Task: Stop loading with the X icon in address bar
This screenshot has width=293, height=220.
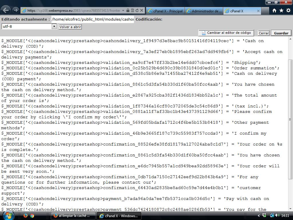Action: 142,11
